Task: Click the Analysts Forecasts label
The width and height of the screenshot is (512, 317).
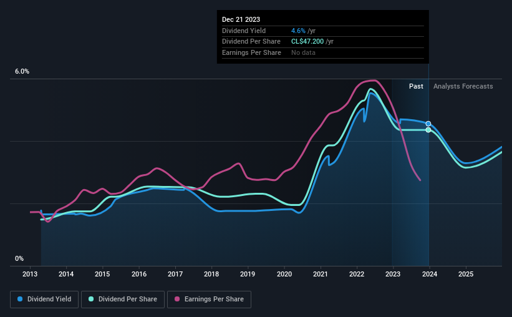Action: (463, 86)
